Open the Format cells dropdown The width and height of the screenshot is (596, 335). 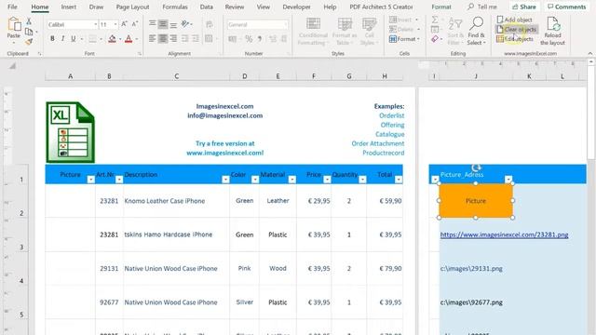pos(404,39)
